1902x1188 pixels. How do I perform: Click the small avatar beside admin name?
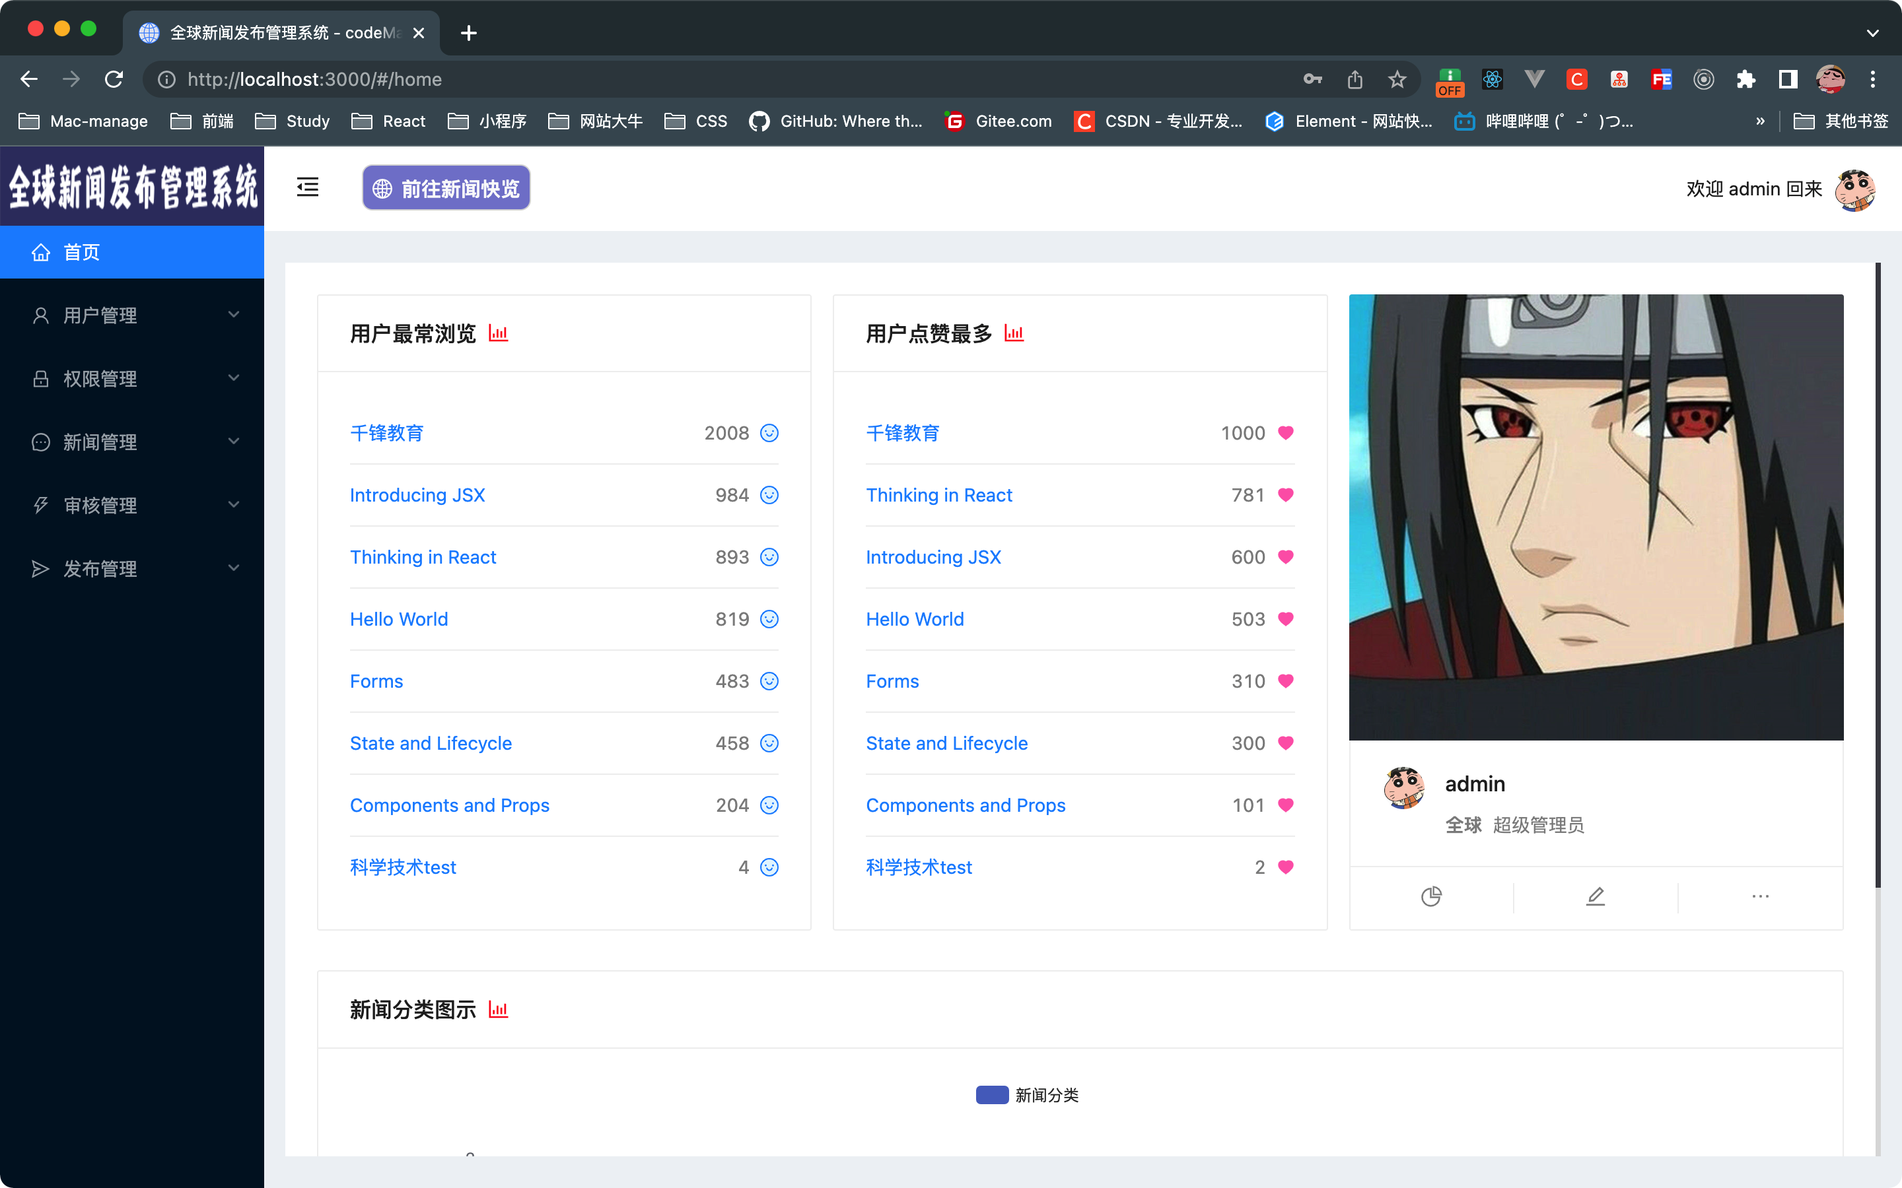coord(1403,788)
